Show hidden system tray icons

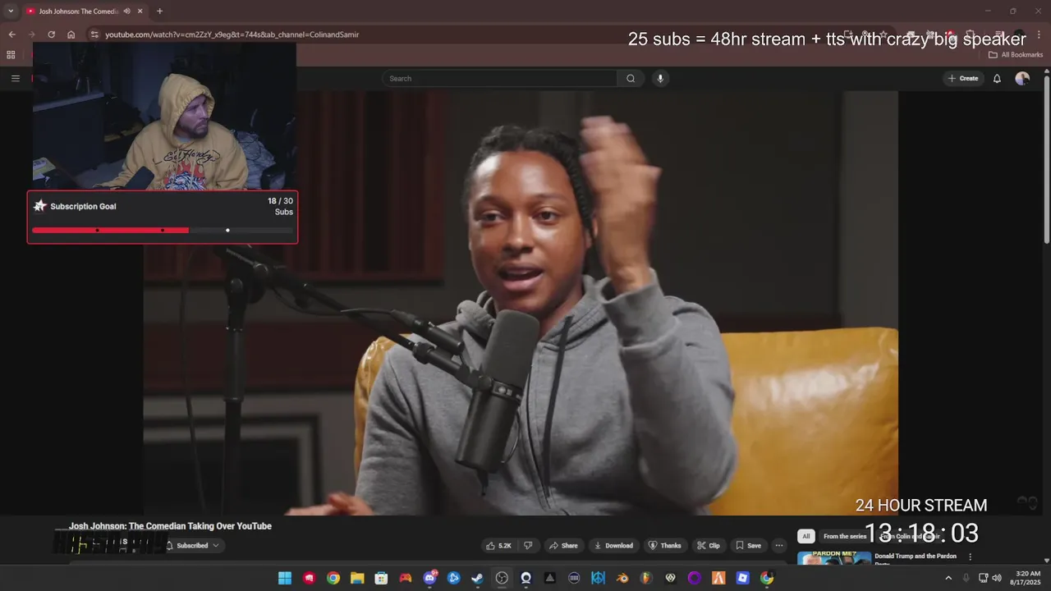pos(948,578)
